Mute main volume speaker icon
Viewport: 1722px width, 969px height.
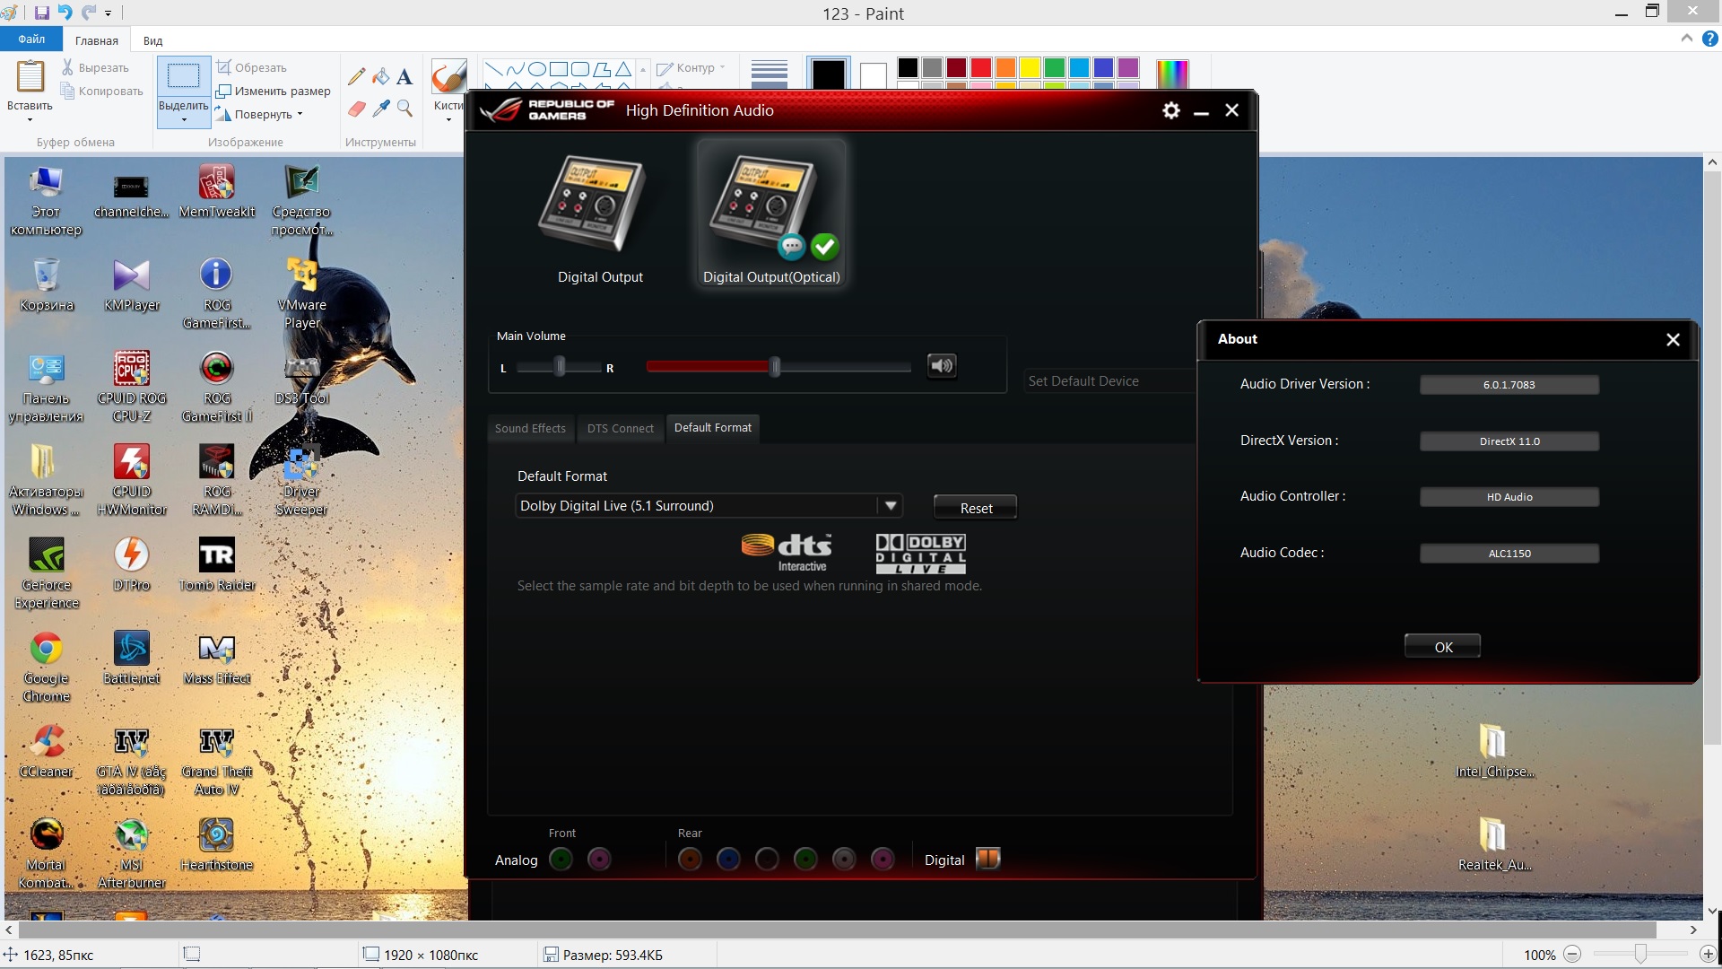pyautogui.click(x=942, y=366)
